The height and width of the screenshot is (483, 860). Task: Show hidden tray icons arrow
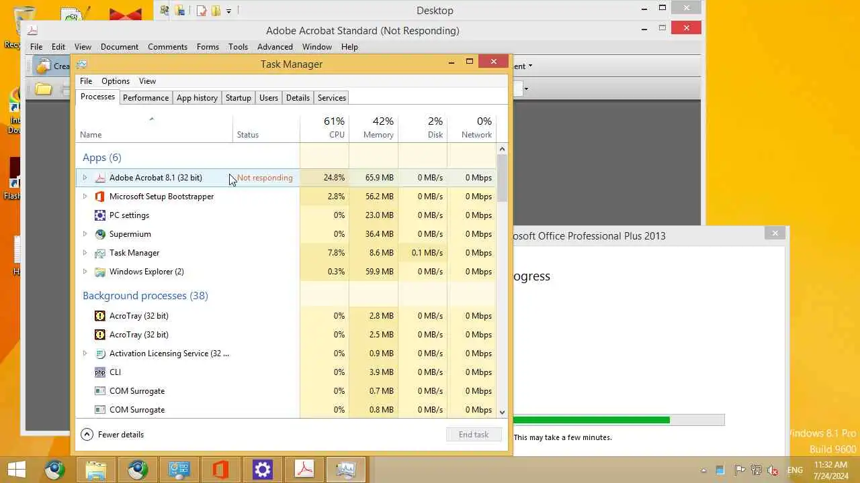click(703, 470)
